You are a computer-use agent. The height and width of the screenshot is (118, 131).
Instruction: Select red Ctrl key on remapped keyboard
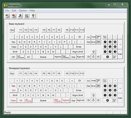(14, 90)
